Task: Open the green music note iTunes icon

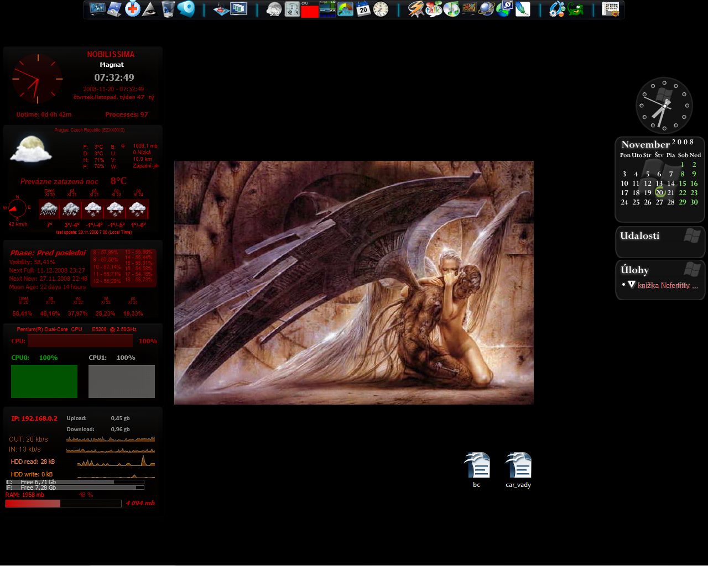Action: 451,9
